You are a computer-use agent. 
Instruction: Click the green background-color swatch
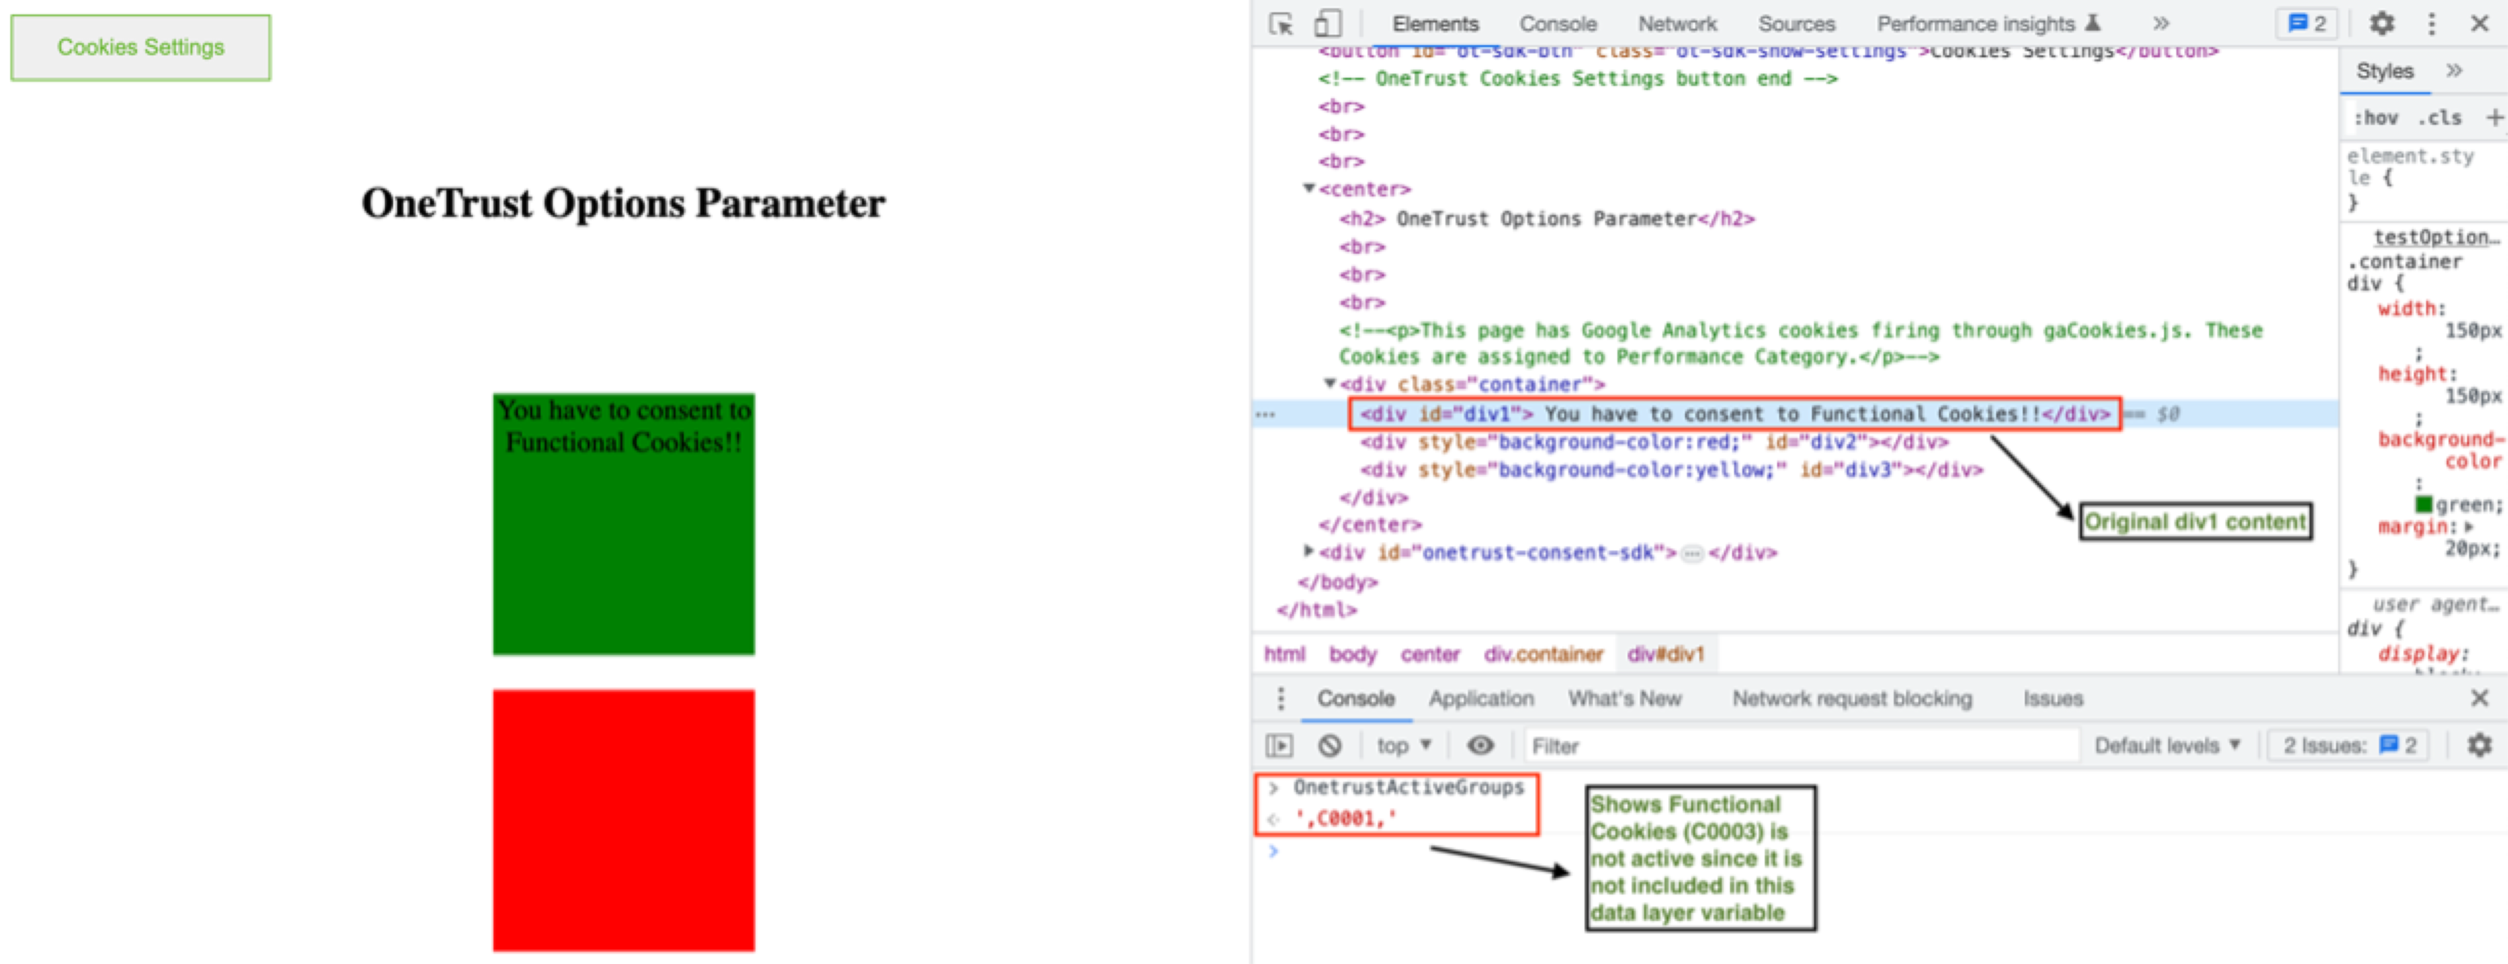pos(2423,504)
